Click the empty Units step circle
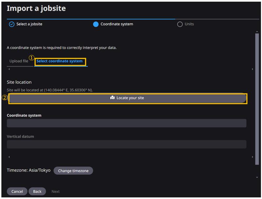262x199 pixels. [x=180, y=24]
